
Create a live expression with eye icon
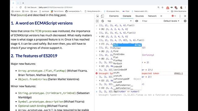pyautogui.click(x=137, y=21)
